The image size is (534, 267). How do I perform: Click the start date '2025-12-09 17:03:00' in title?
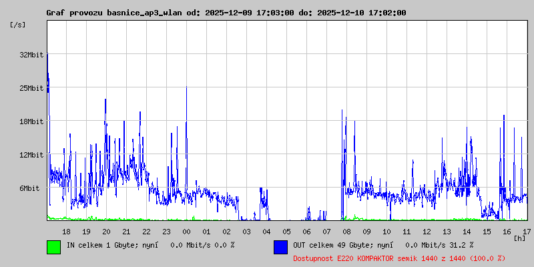250,13
